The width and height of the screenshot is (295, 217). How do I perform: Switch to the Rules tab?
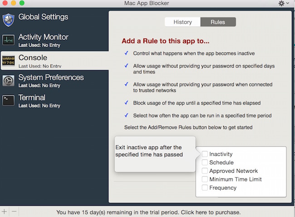[x=218, y=22]
